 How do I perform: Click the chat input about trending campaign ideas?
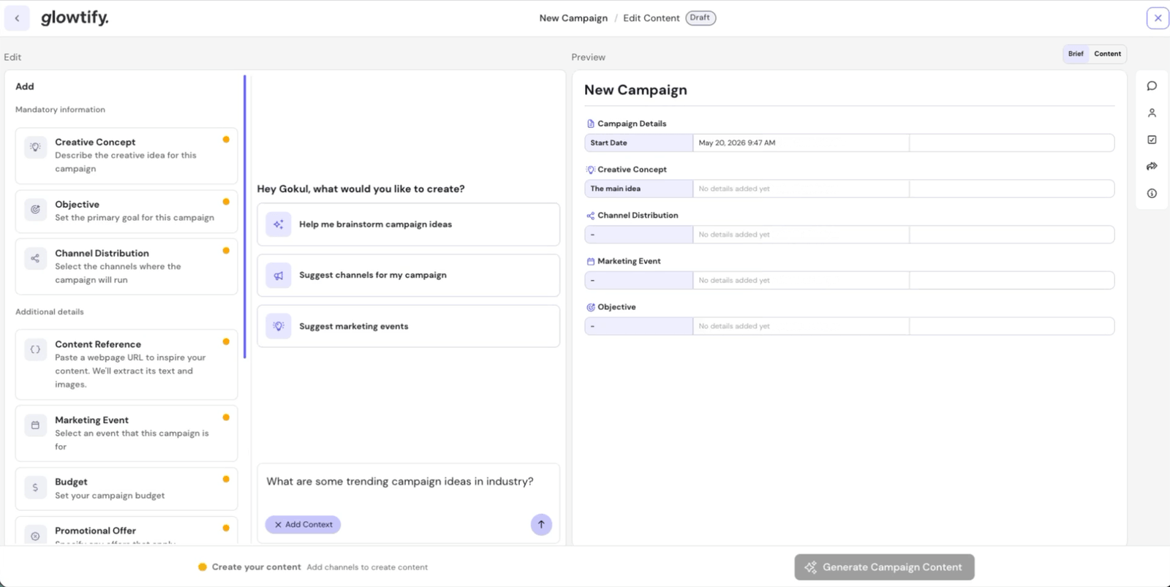[x=400, y=482]
